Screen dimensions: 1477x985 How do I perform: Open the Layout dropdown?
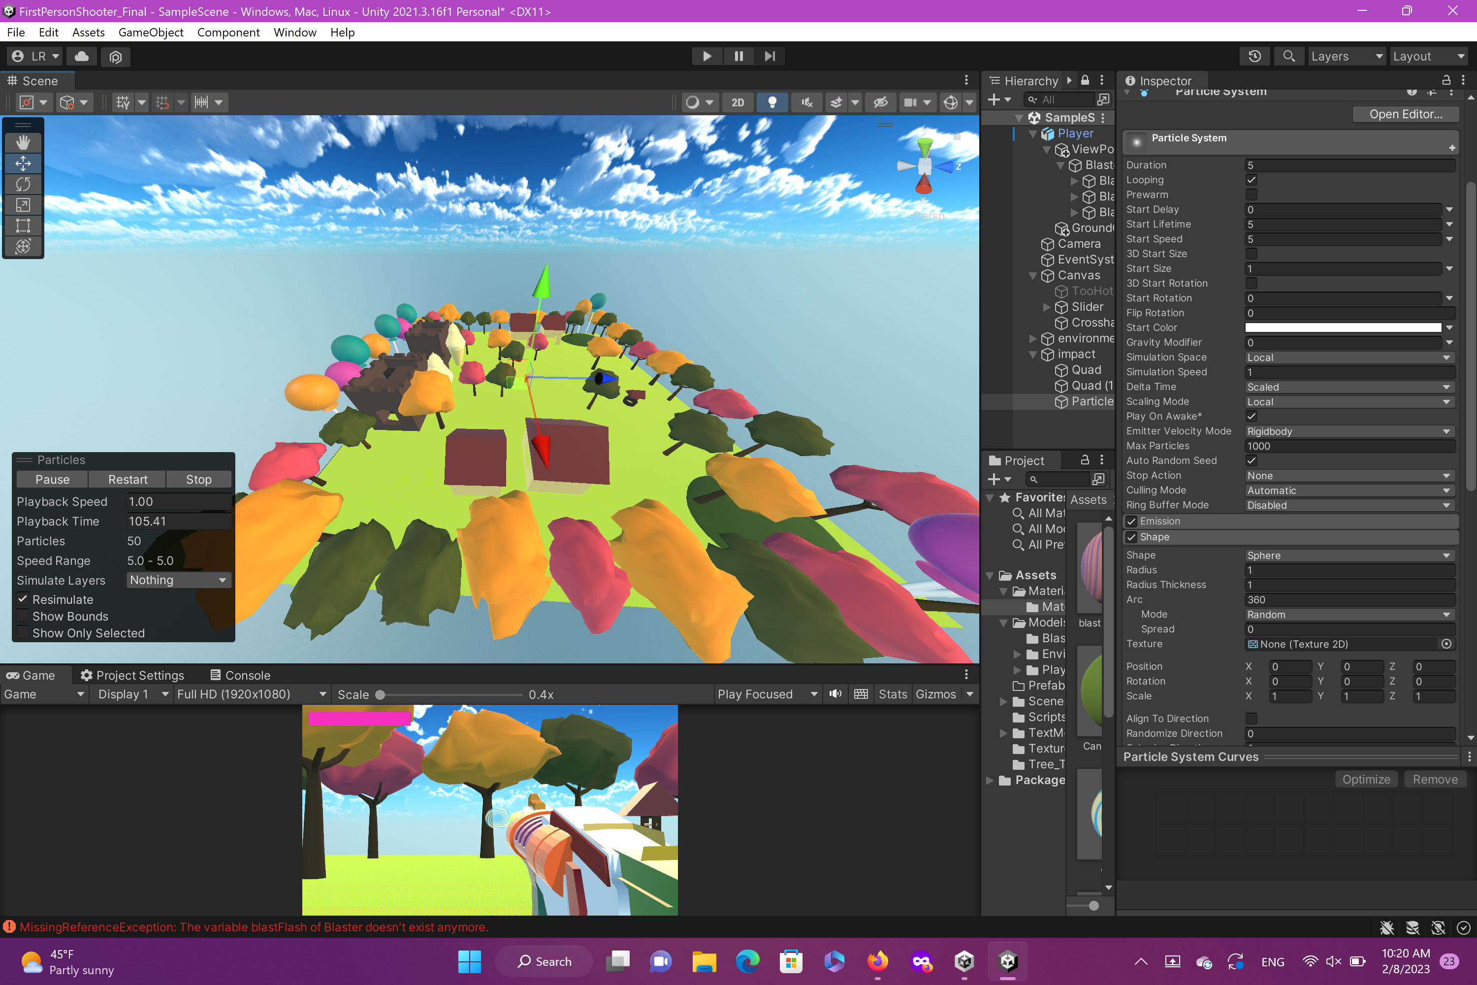(x=1428, y=56)
